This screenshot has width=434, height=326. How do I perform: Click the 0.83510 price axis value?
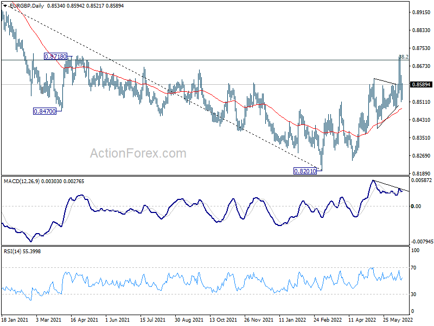(422, 138)
